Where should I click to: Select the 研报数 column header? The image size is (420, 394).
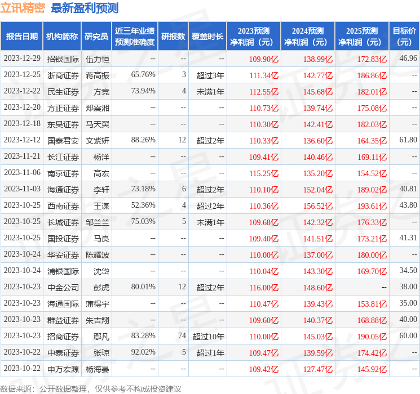(173, 36)
